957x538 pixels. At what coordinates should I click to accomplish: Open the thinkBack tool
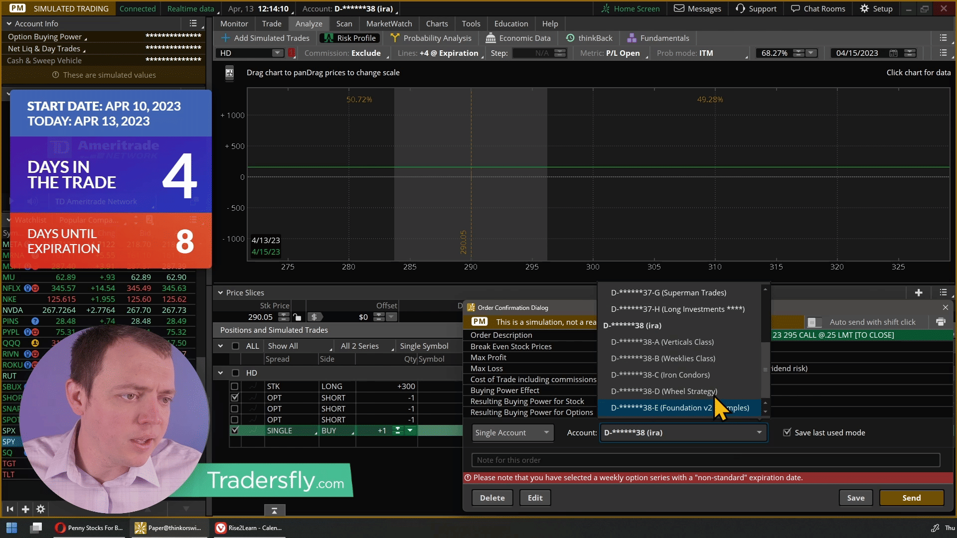pyautogui.click(x=589, y=38)
